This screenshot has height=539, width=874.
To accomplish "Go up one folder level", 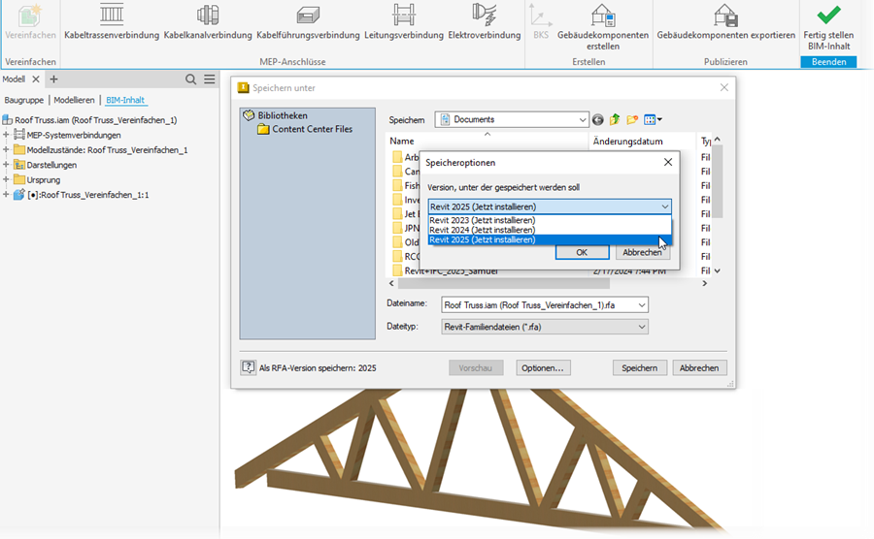I will pyautogui.click(x=615, y=119).
